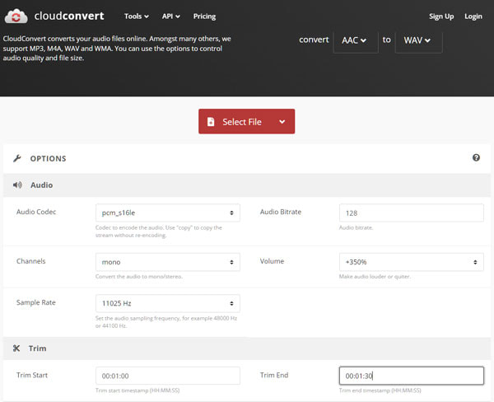Viewport: 494px width, 402px height.
Task: Open the Volume +350% dropdown
Action: (x=411, y=262)
